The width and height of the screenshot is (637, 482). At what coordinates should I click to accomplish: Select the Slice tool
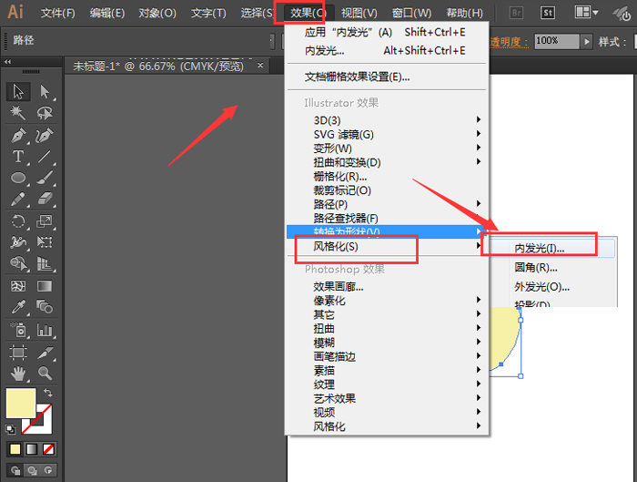coord(45,353)
